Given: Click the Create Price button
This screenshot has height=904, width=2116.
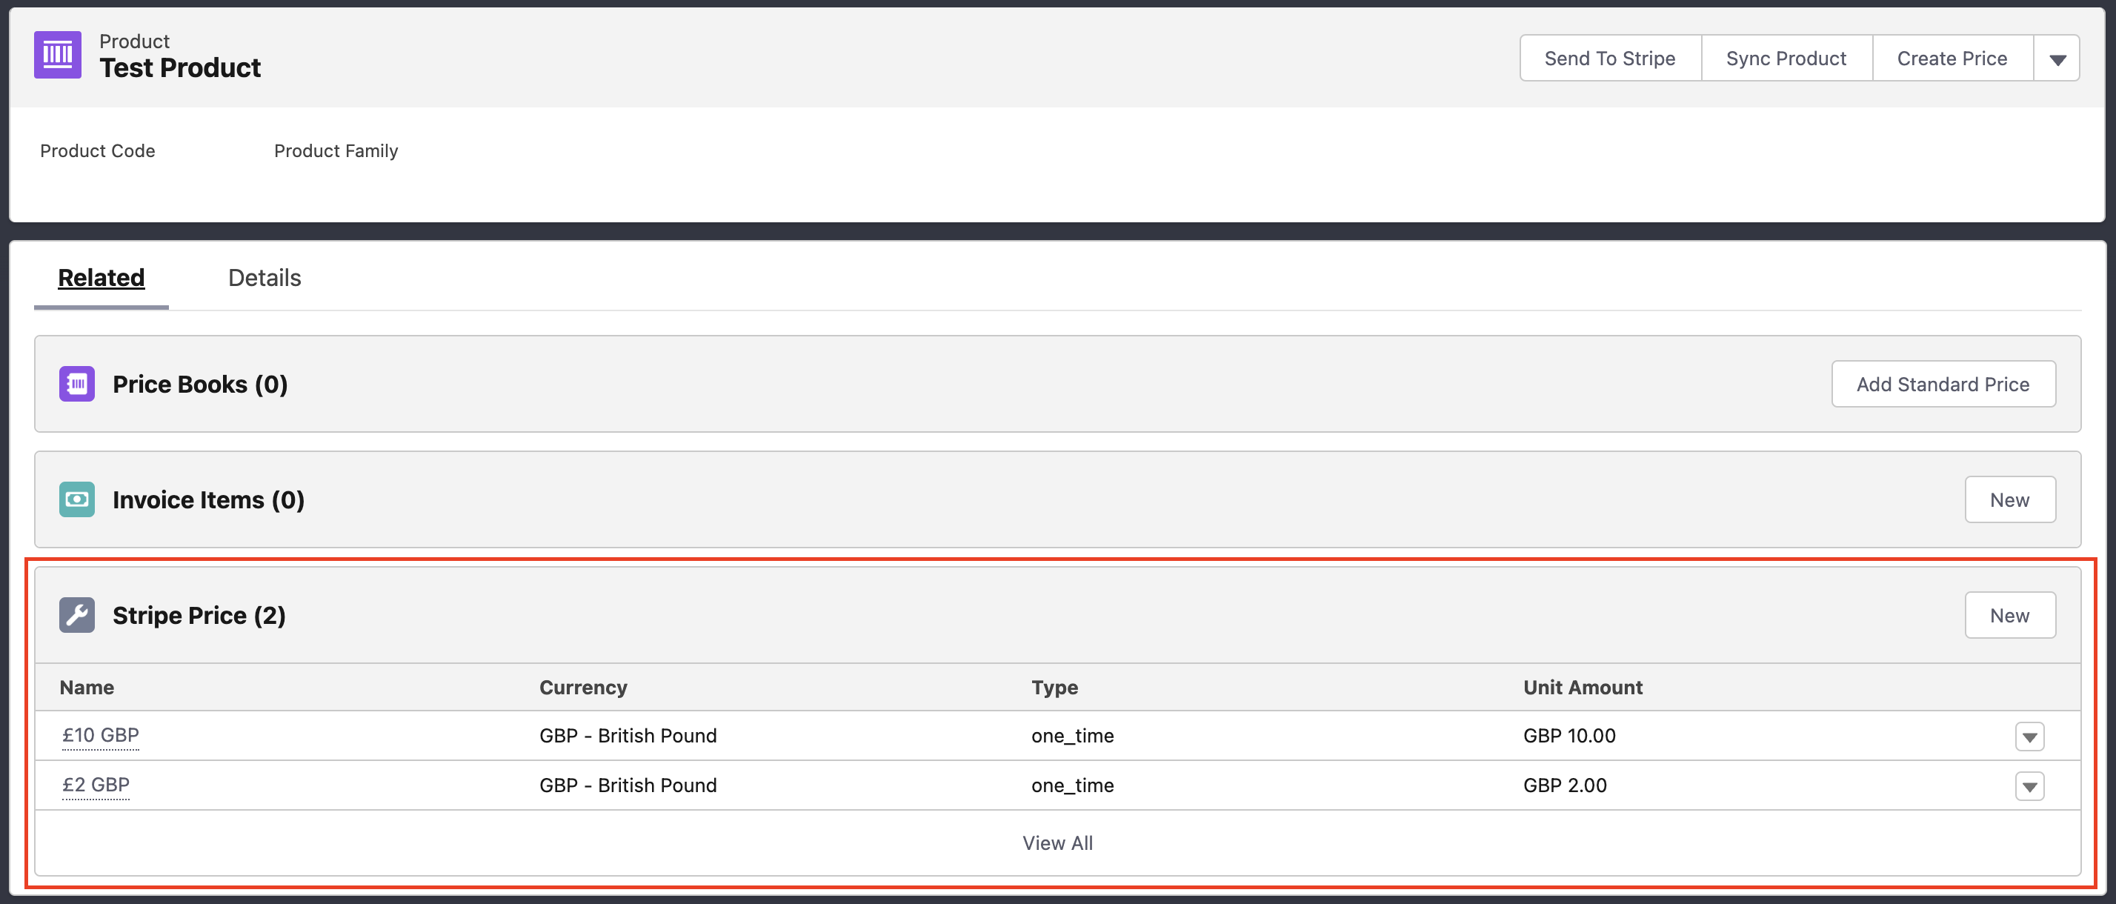Looking at the screenshot, I should click(1952, 59).
